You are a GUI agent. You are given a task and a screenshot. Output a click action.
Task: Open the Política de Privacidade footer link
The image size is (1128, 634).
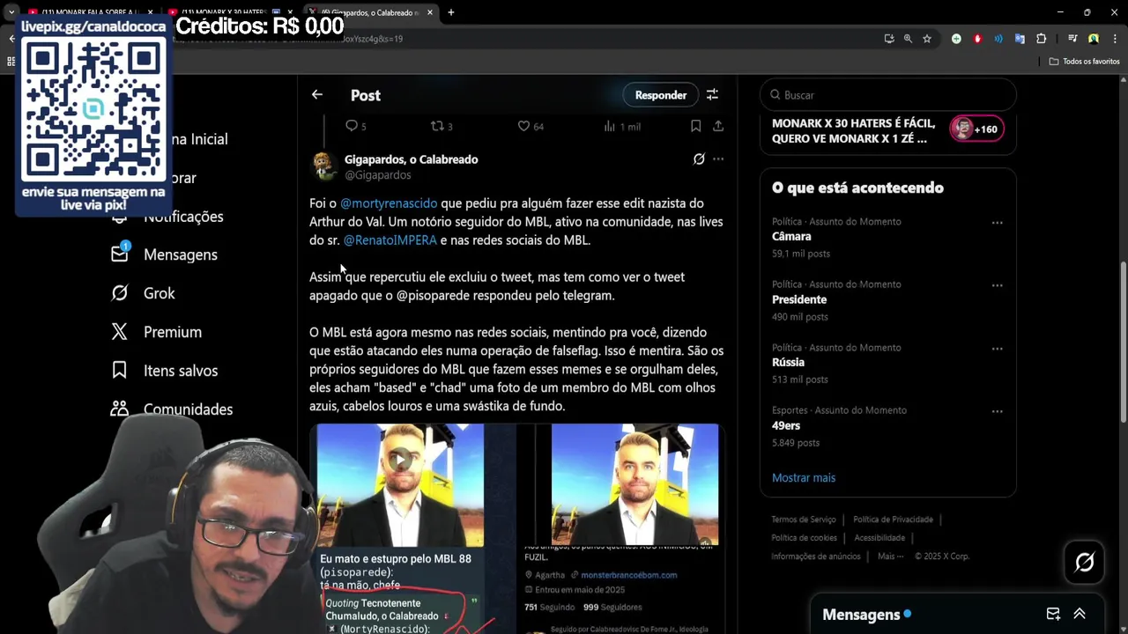coord(893,520)
